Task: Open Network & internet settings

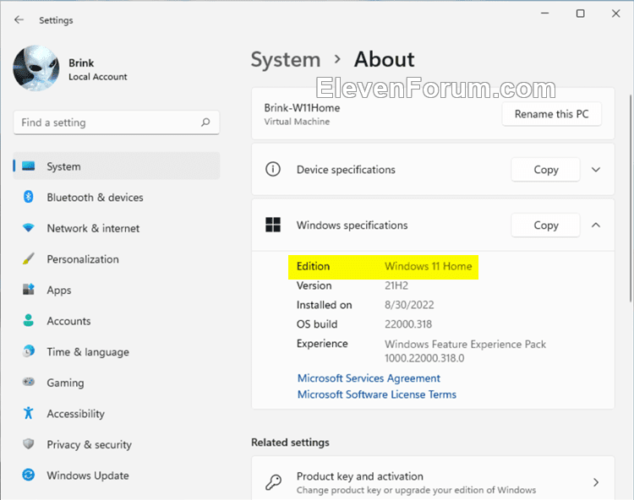Action: coord(93,228)
